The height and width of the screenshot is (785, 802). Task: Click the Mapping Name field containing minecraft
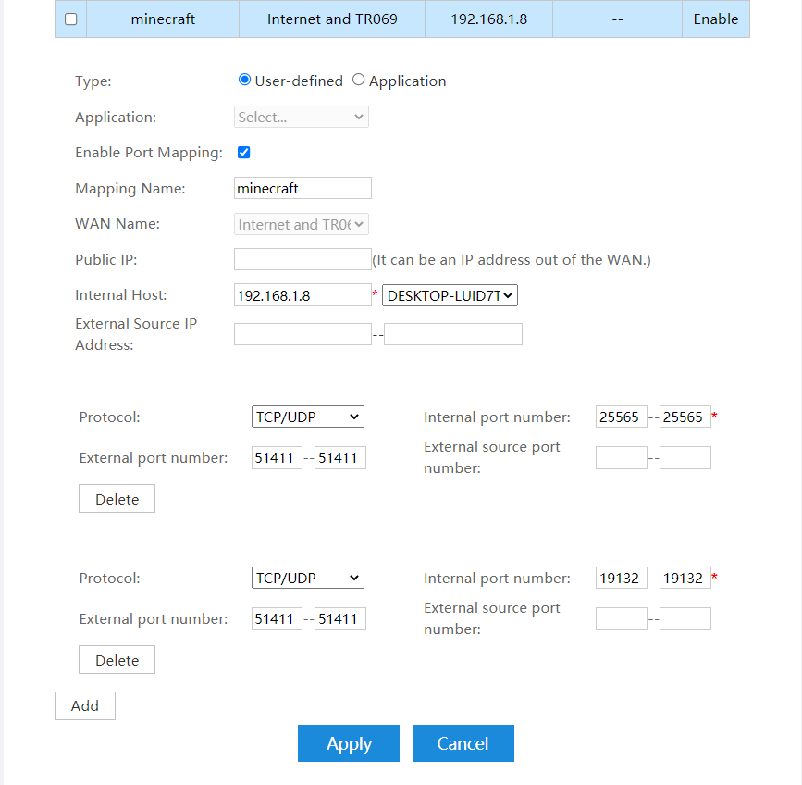[302, 189]
